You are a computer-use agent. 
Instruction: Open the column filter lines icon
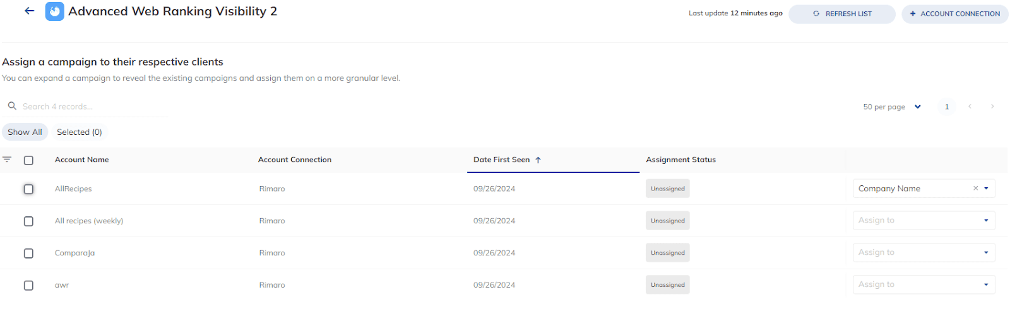point(7,160)
